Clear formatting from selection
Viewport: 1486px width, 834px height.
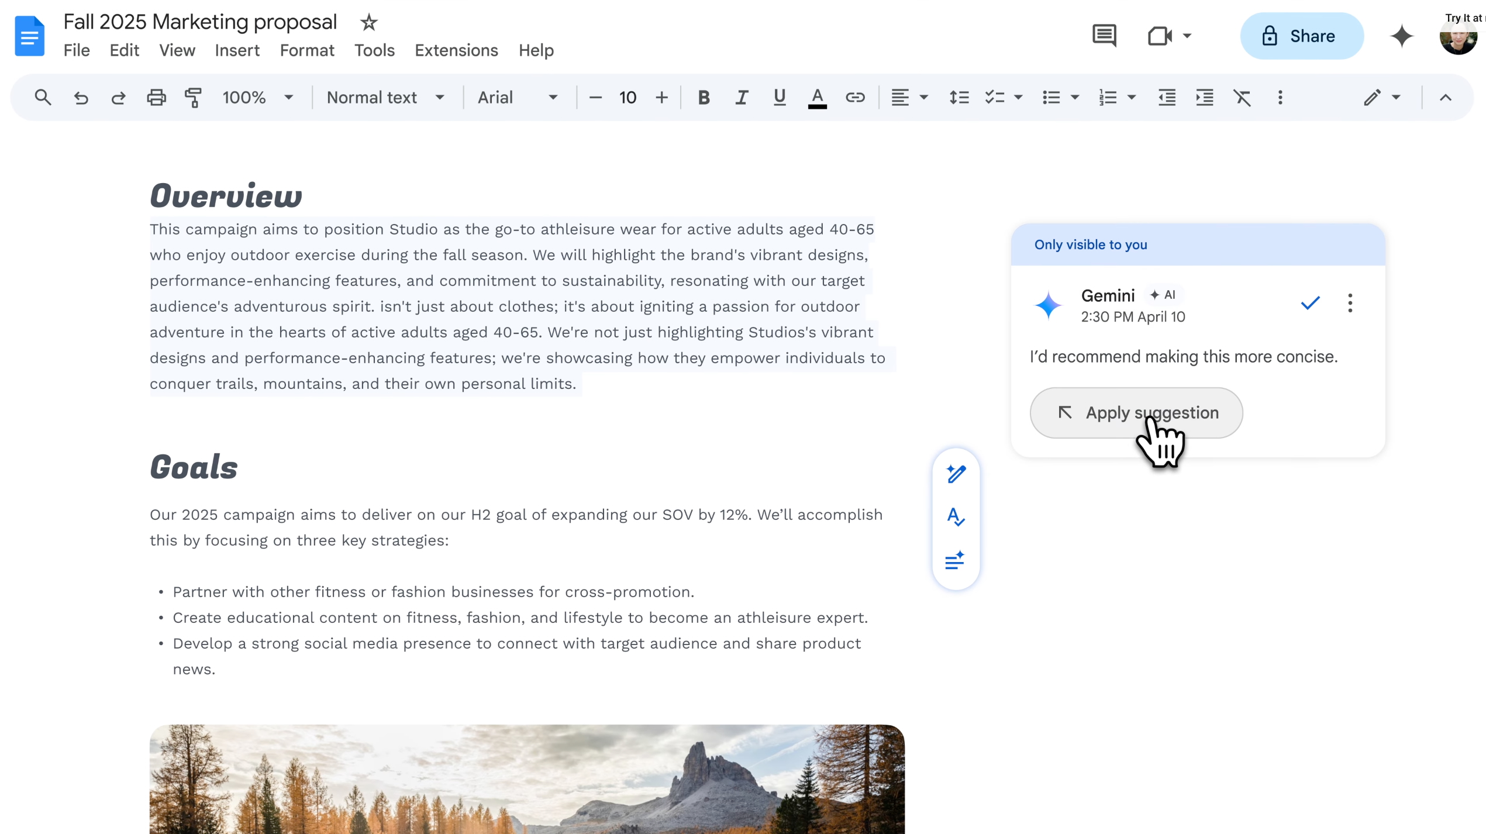coord(1242,97)
